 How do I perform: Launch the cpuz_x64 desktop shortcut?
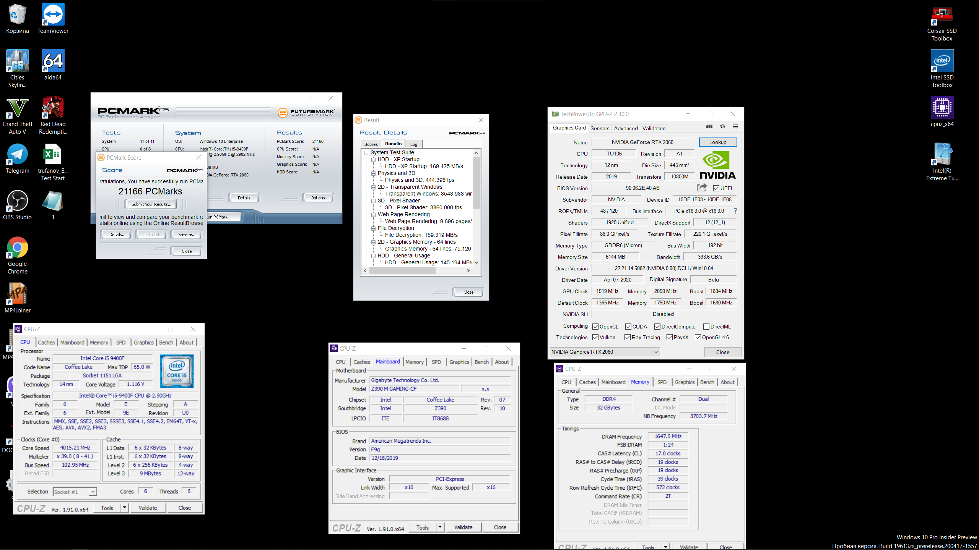pos(942,112)
